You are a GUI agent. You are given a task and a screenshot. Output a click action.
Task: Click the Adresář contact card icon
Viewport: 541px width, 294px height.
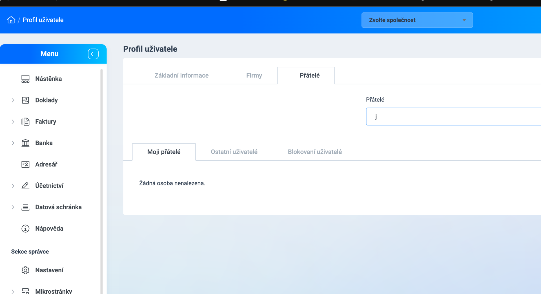click(25, 164)
